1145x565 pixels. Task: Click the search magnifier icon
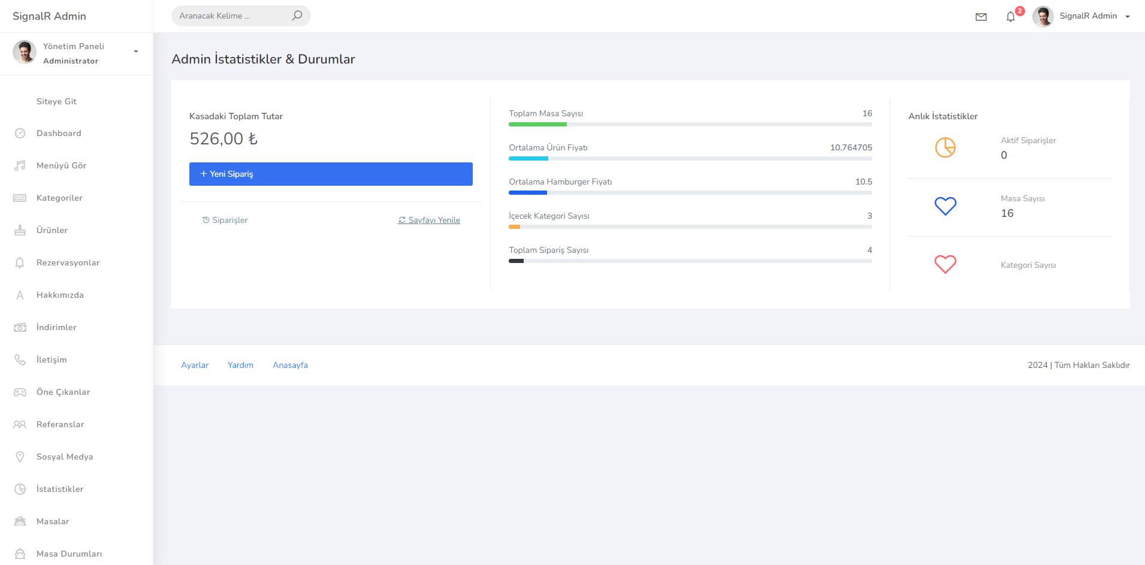click(x=297, y=16)
